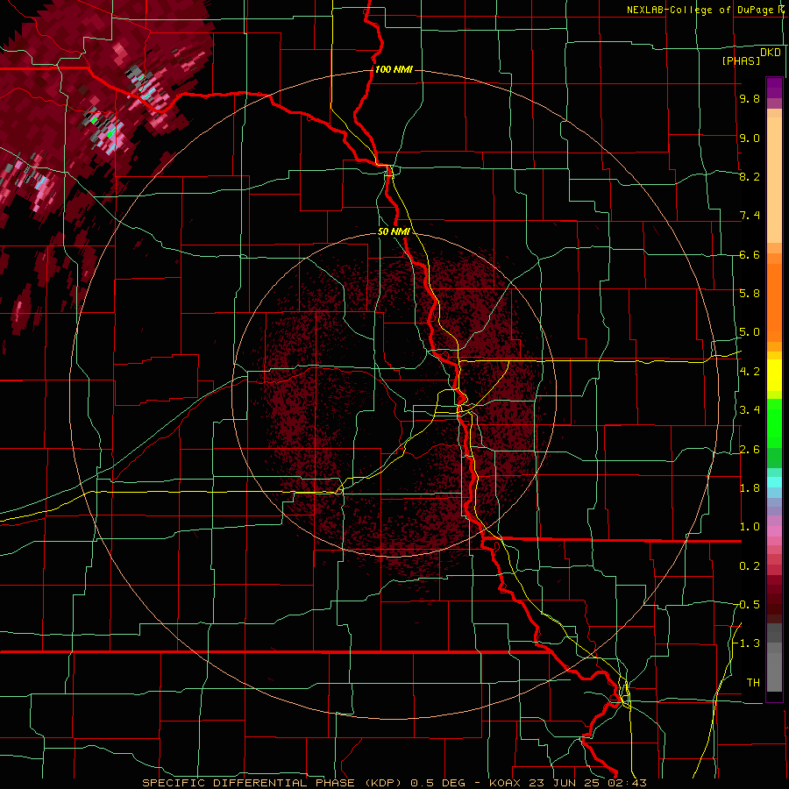Viewport: 789px width, 789px height.
Task: Pick the cyan segment of the color bar
Action: tap(774, 482)
